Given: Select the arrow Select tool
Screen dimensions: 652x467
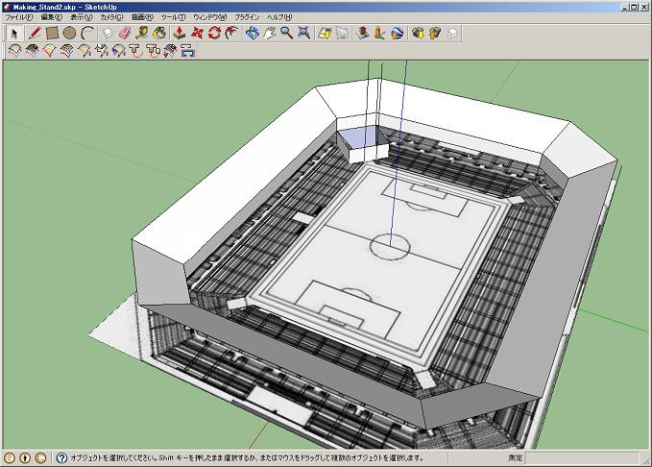Looking at the screenshot, I should coord(15,33).
